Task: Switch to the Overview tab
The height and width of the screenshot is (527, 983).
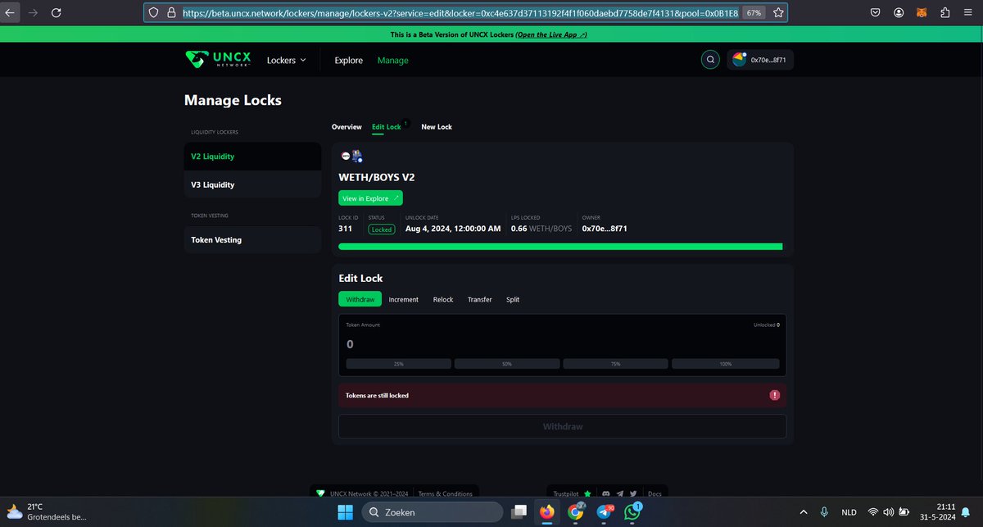Action: point(347,127)
